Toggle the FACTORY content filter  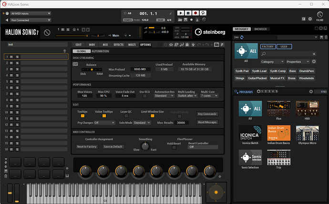(268, 47)
